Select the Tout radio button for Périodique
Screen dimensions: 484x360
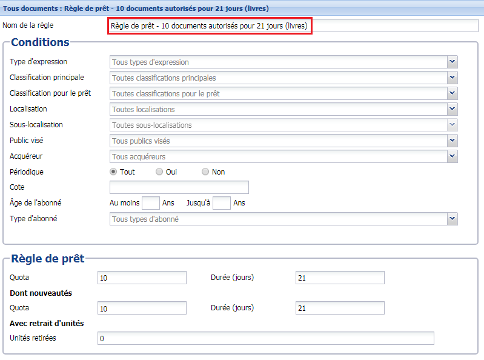[x=113, y=172]
